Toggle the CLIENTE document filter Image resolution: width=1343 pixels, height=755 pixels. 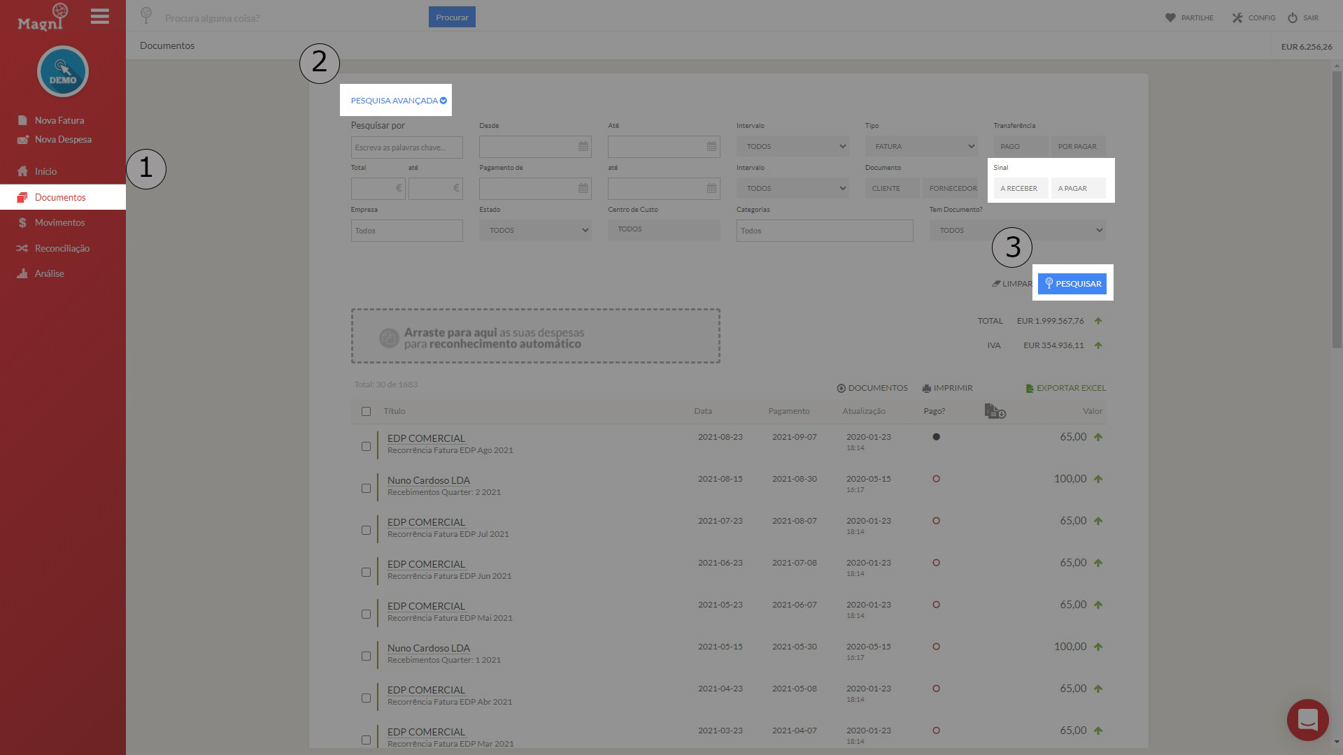(x=892, y=189)
